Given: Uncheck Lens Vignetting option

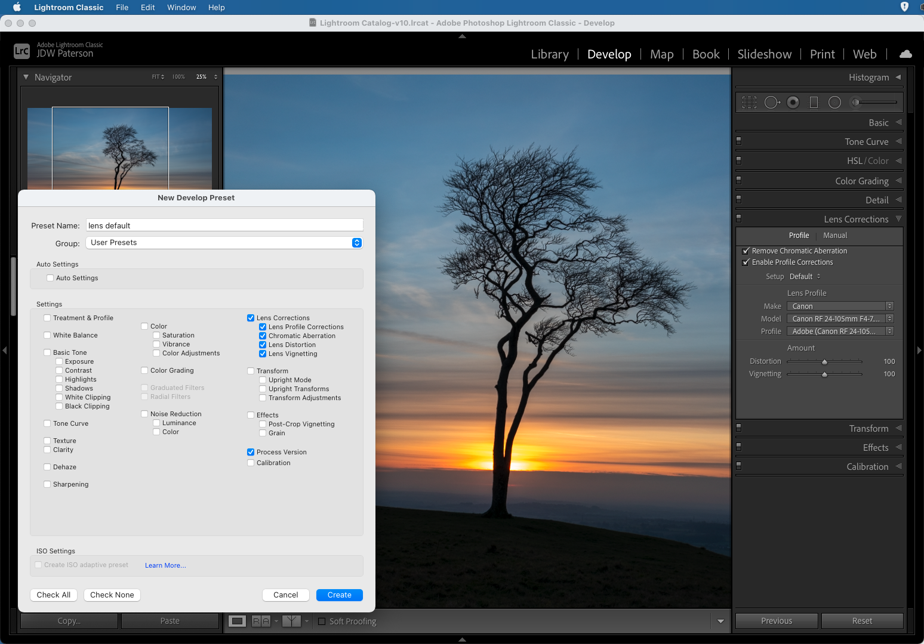Looking at the screenshot, I should pyautogui.click(x=263, y=354).
